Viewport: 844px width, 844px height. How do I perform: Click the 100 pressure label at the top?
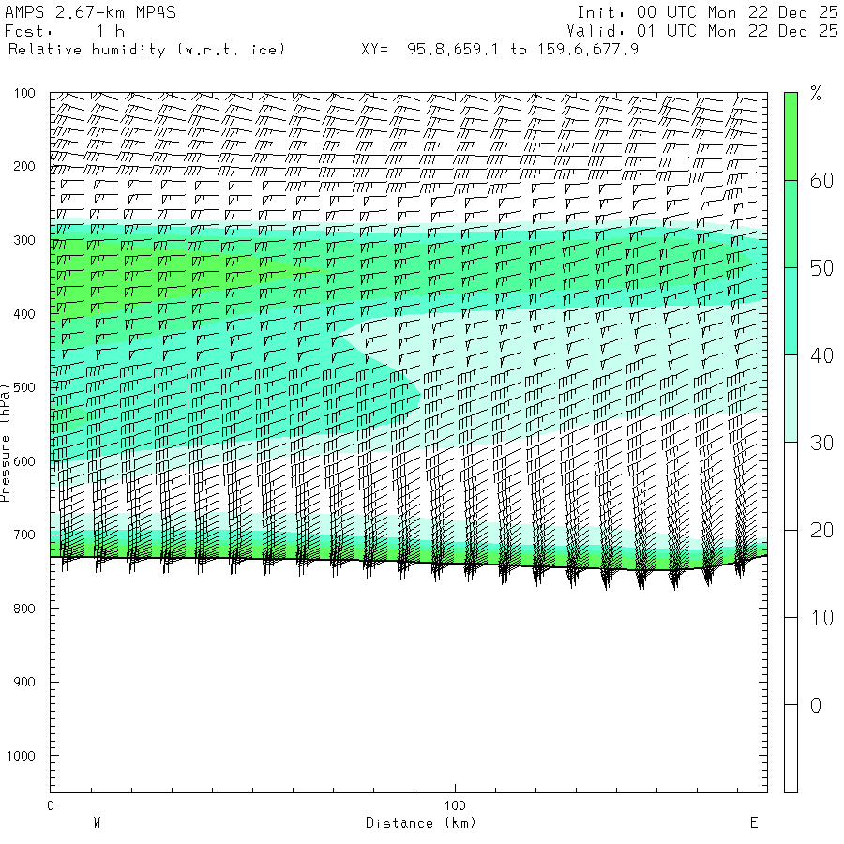pyautogui.click(x=24, y=93)
